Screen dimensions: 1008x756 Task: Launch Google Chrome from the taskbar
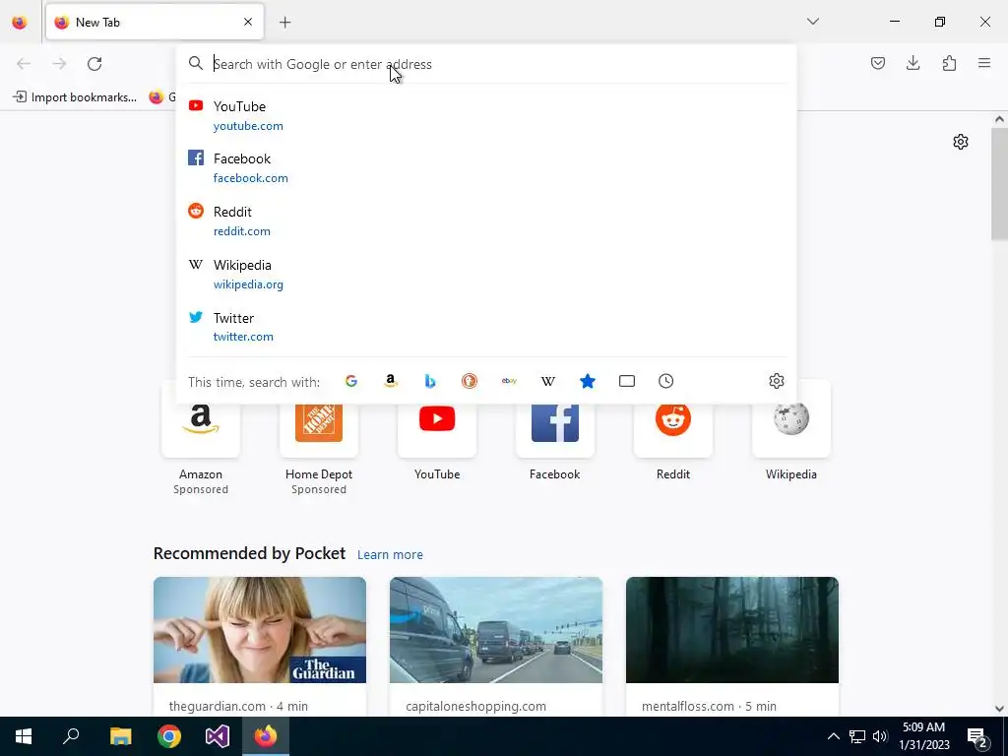[x=169, y=736]
